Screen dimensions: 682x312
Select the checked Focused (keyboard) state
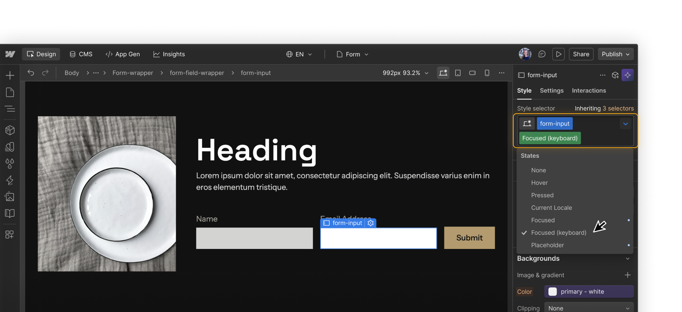(x=575, y=233)
